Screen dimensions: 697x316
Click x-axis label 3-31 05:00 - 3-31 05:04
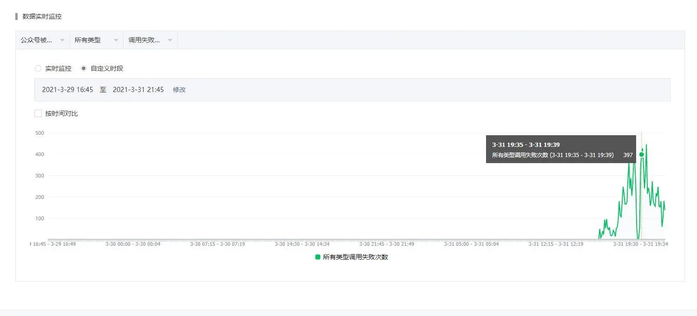tap(471, 244)
